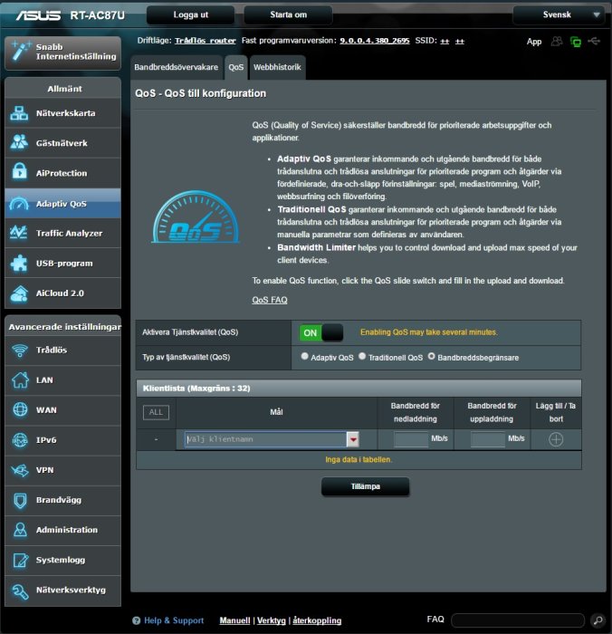Click the upload bandwidth Mb/s field
Viewport: 612px width, 634px height.
click(488, 439)
